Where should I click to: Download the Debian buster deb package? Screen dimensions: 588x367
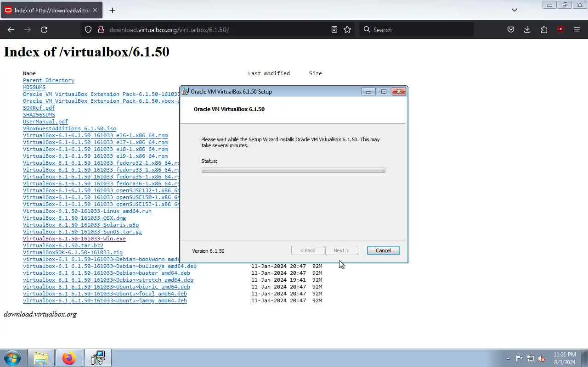click(x=107, y=273)
